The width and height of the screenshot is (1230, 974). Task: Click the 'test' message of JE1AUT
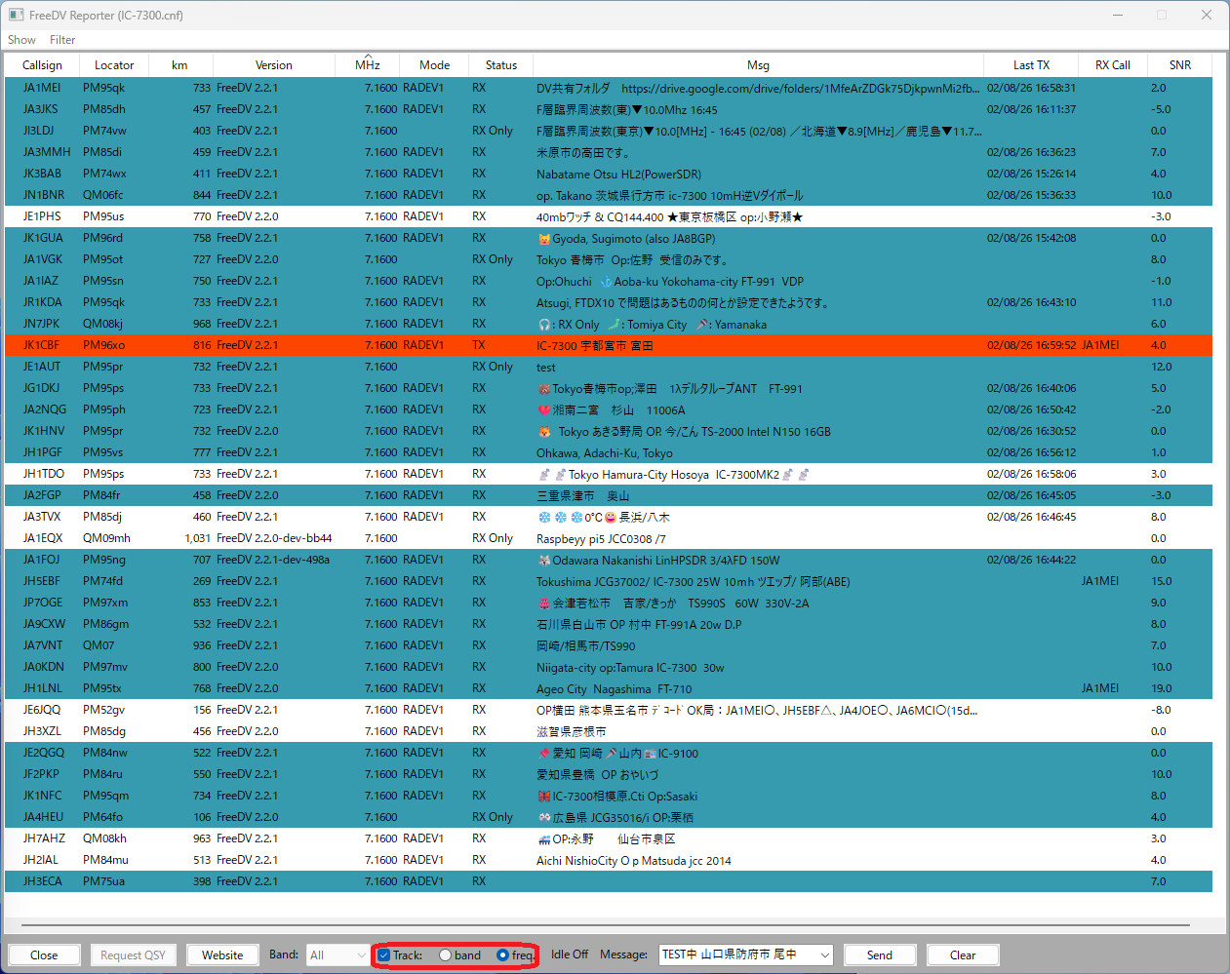point(546,368)
